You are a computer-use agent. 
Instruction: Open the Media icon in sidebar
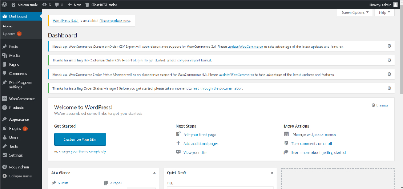coord(5,56)
